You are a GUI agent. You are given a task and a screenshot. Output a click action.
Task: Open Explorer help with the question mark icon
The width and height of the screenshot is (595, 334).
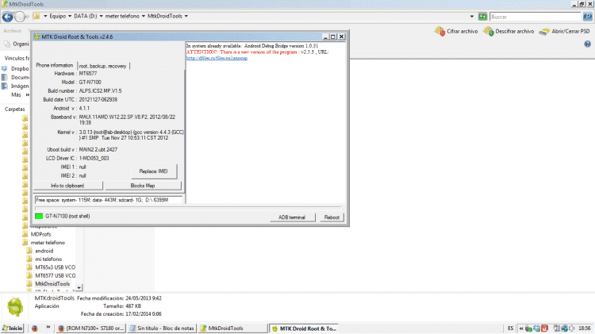(587, 44)
